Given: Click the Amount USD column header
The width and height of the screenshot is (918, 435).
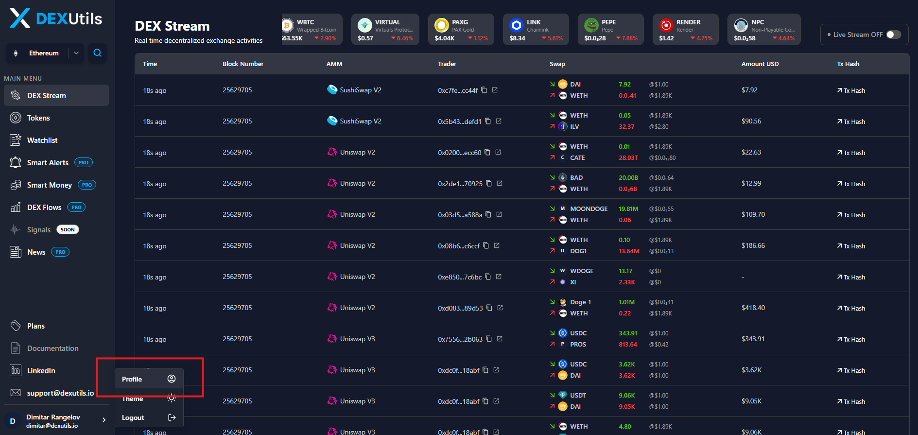Looking at the screenshot, I should [760, 64].
